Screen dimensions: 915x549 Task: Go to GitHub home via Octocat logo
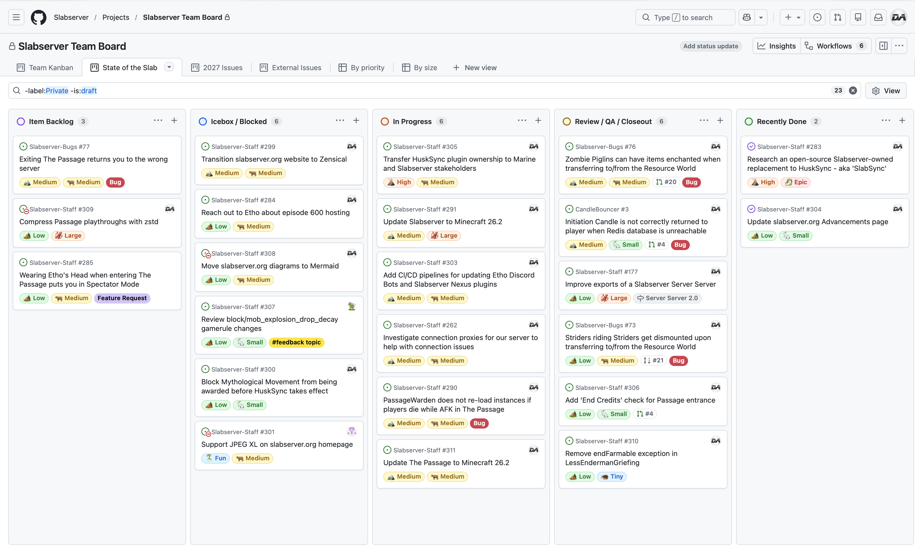tap(38, 17)
